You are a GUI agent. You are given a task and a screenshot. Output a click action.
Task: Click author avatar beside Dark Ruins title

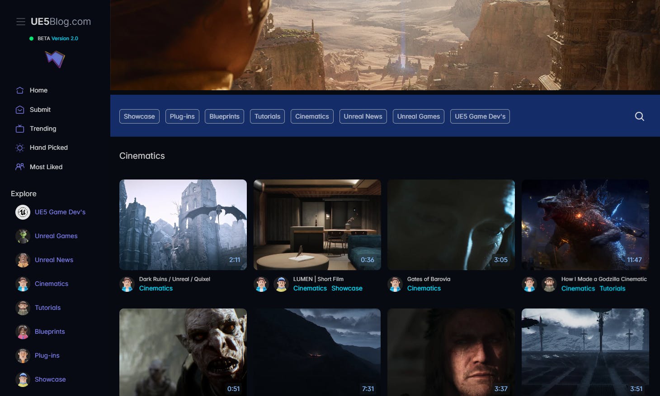click(x=127, y=284)
